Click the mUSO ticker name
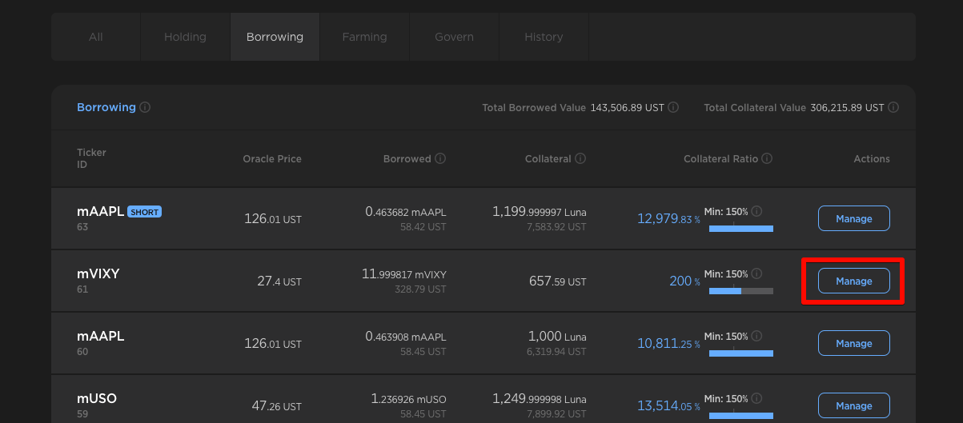The image size is (963, 423). [x=97, y=398]
